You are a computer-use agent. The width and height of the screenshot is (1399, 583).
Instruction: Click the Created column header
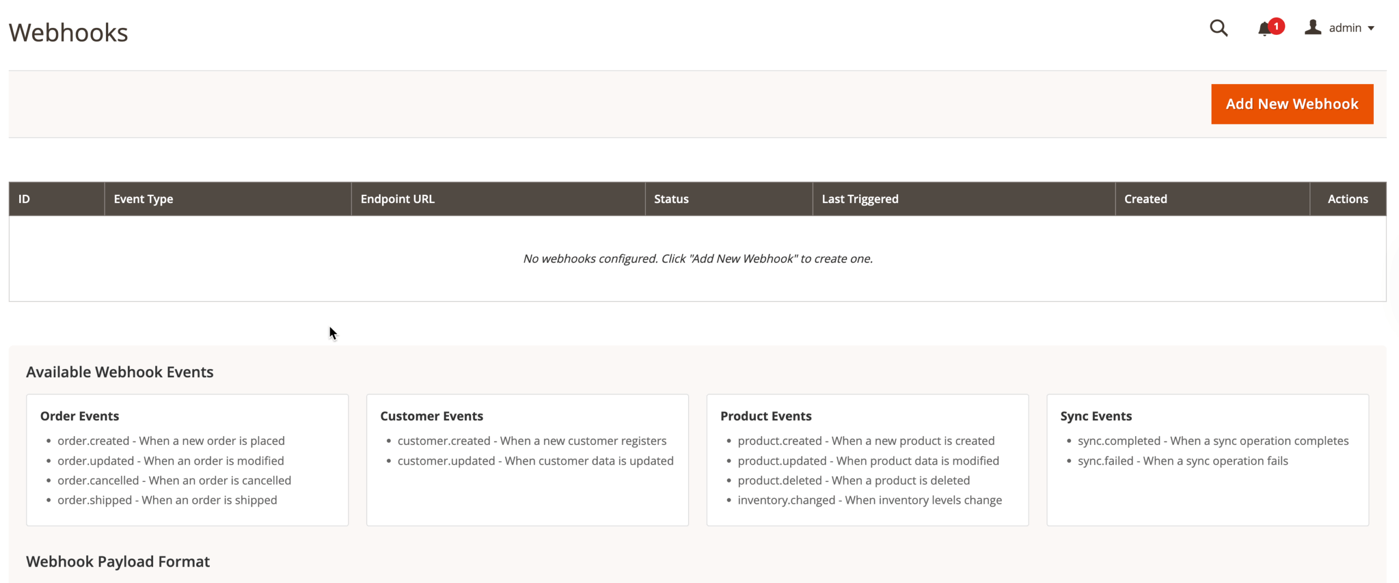pos(1145,199)
